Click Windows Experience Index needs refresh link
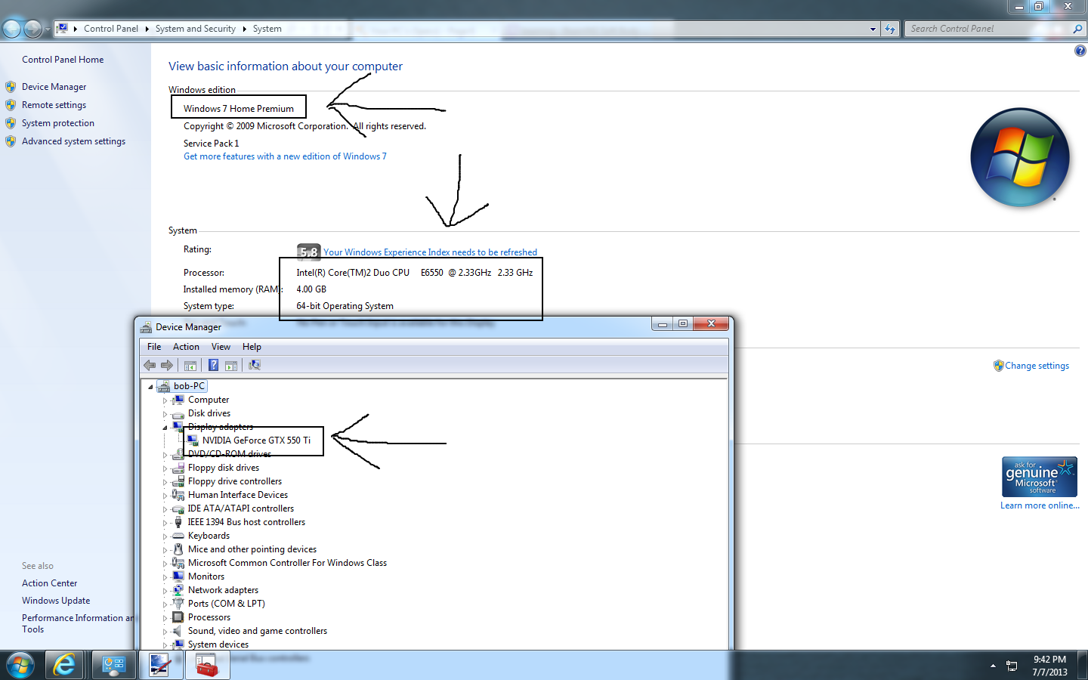The height and width of the screenshot is (680, 1088). [430, 252]
